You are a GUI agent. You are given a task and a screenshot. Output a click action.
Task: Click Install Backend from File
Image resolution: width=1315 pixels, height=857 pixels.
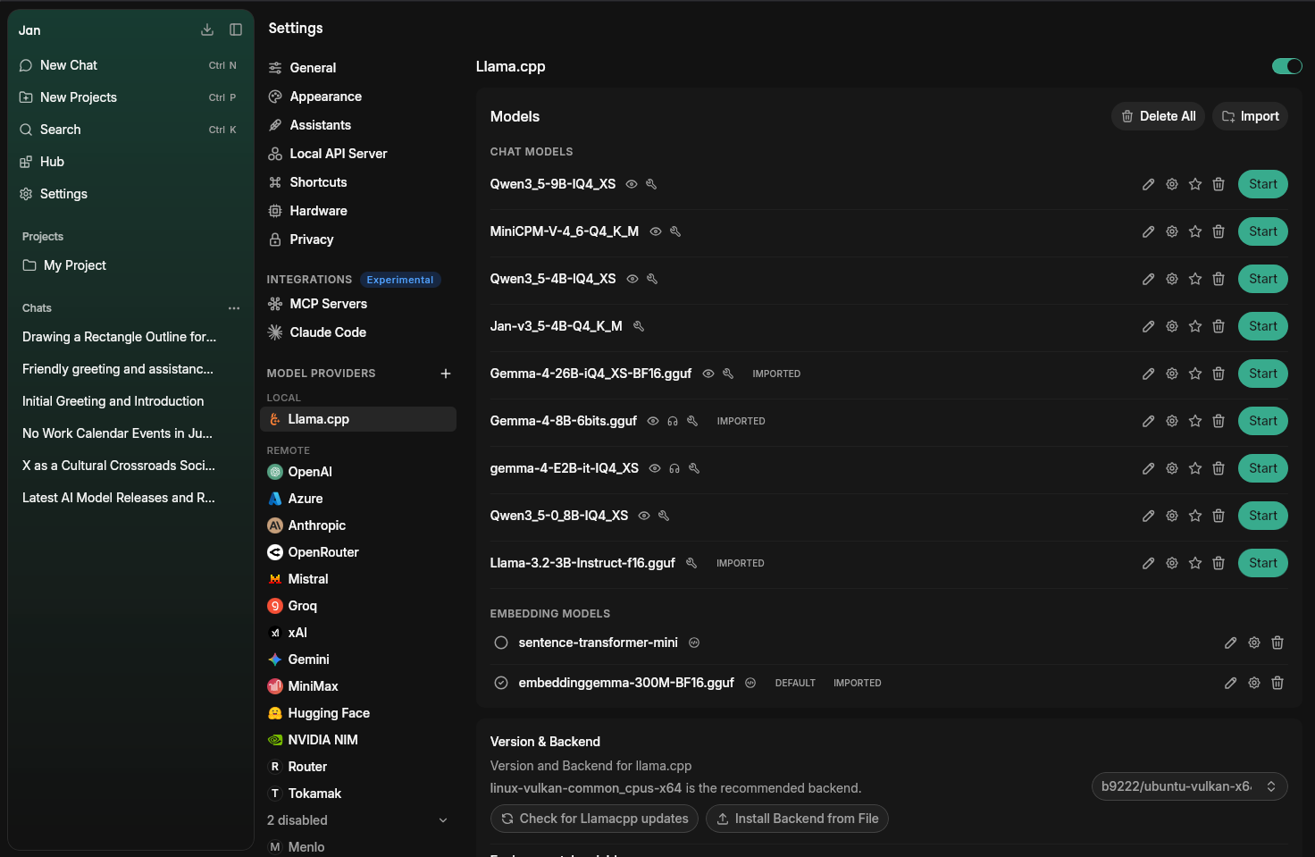(x=797, y=819)
